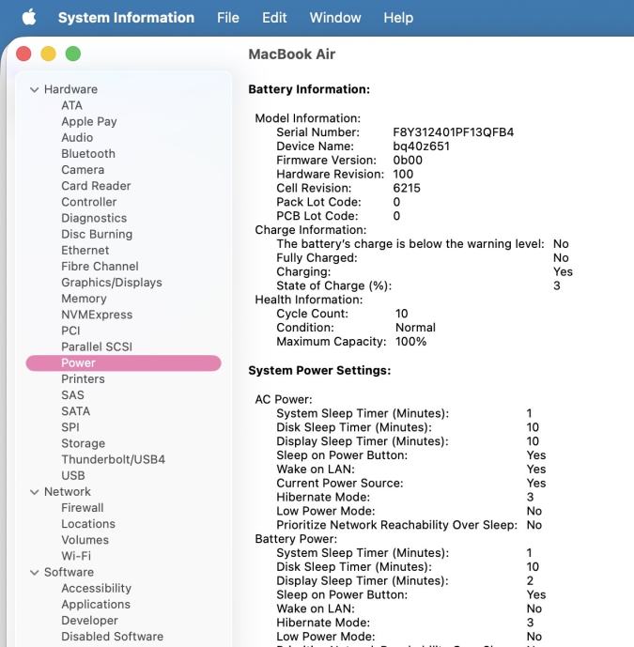This screenshot has height=647, width=634.
Task: Open the File menu
Action: pos(228,18)
